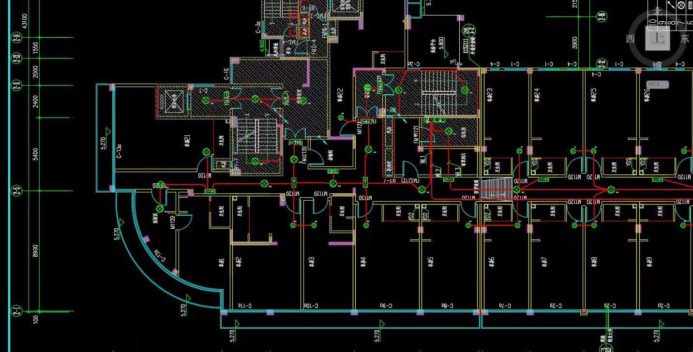Select the 1550 dimension text
693x352 pixels.
[x=36, y=48]
